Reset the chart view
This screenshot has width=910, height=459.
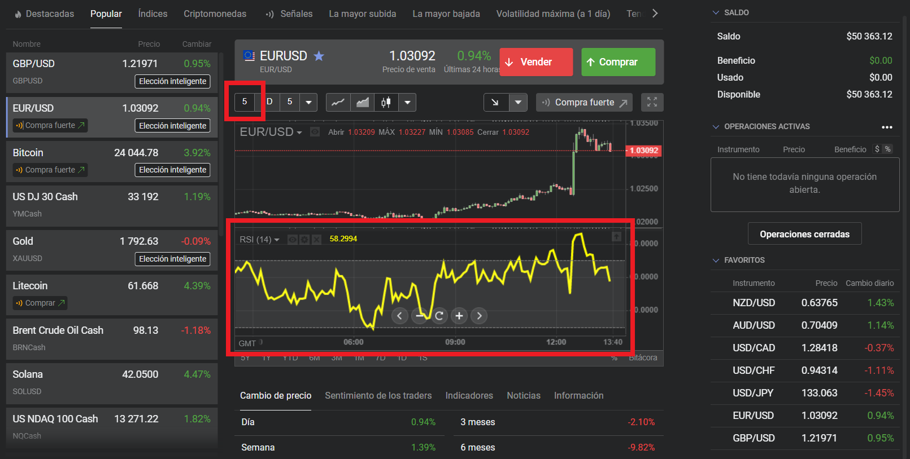click(439, 316)
